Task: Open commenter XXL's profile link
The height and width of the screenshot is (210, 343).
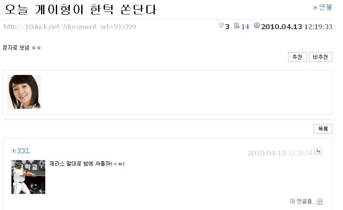Action: (x=24, y=151)
